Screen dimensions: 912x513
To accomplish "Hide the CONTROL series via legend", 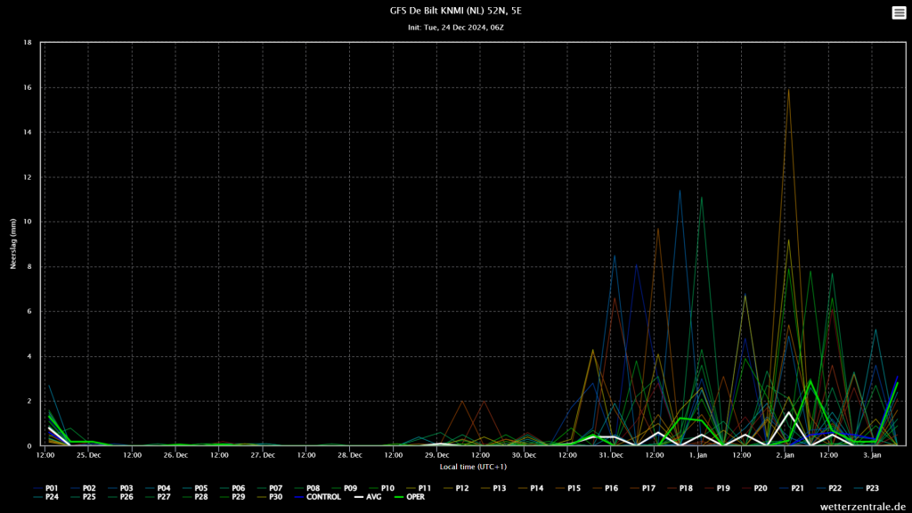I will 318,497.
